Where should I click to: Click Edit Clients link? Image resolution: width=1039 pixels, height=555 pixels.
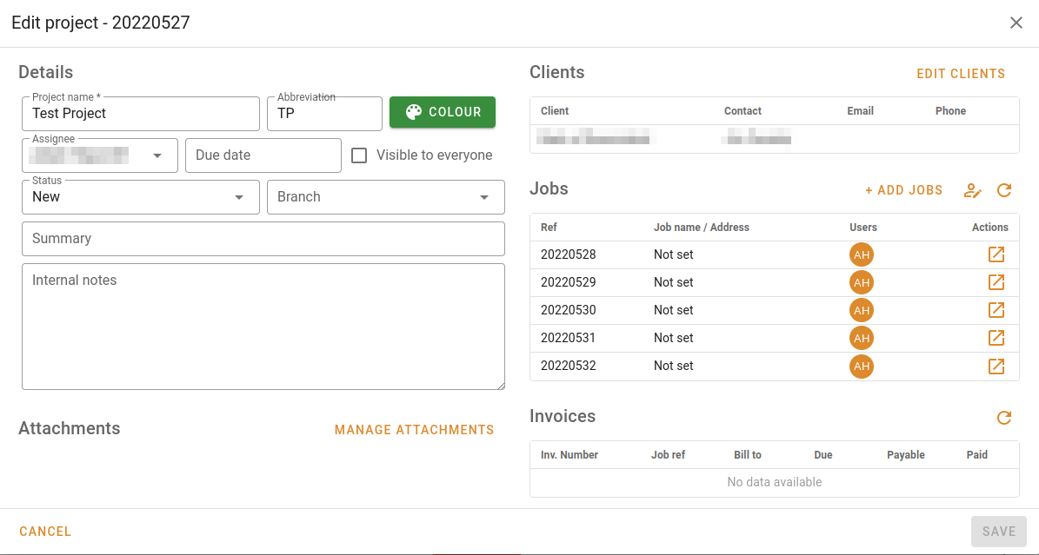click(x=961, y=74)
